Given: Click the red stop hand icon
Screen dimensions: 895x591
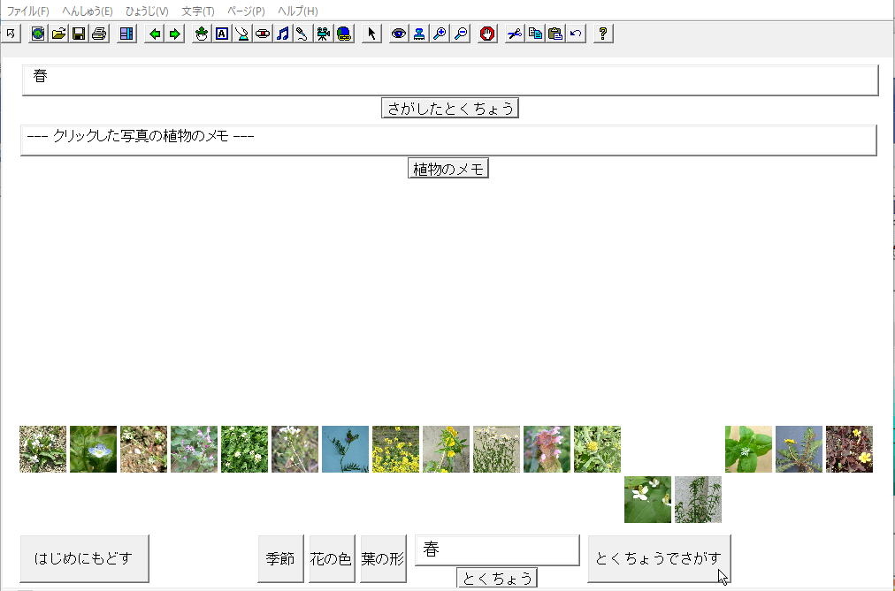Looking at the screenshot, I should 486,34.
